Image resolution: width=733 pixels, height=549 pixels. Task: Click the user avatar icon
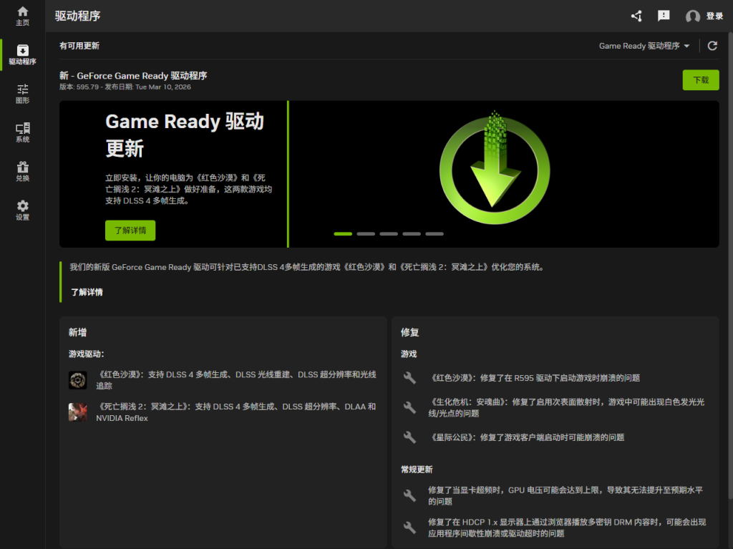(x=692, y=16)
